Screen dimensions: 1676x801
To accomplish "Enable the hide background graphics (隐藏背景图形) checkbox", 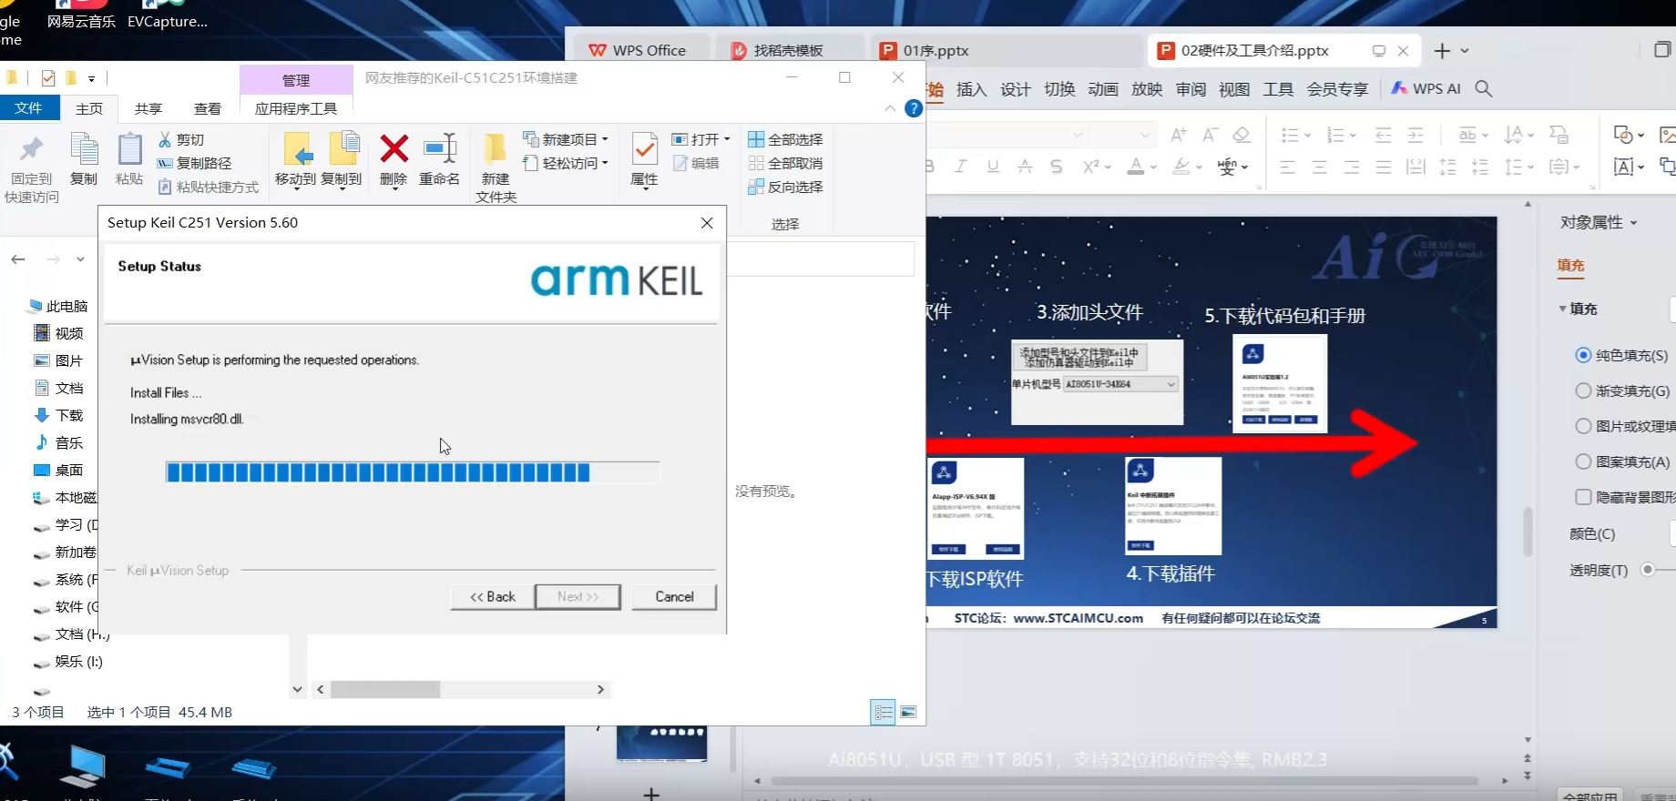I will point(1583,497).
